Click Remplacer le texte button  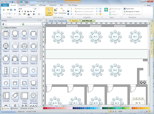click(x=132, y=12)
